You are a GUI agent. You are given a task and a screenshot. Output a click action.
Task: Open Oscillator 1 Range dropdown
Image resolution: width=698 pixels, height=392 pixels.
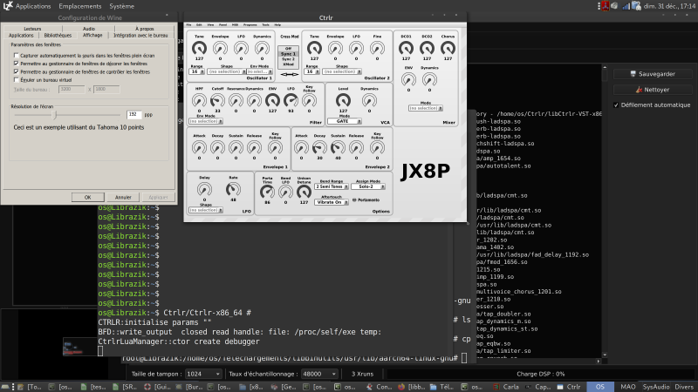tap(197, 71)
